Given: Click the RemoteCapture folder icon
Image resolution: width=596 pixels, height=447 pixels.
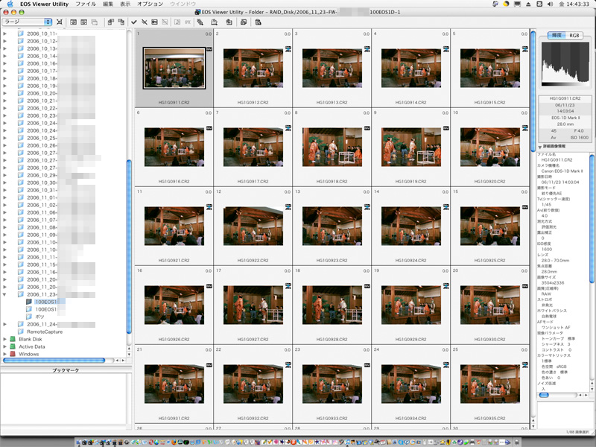Looking at the screenshot, I should [x=21, y=332].
